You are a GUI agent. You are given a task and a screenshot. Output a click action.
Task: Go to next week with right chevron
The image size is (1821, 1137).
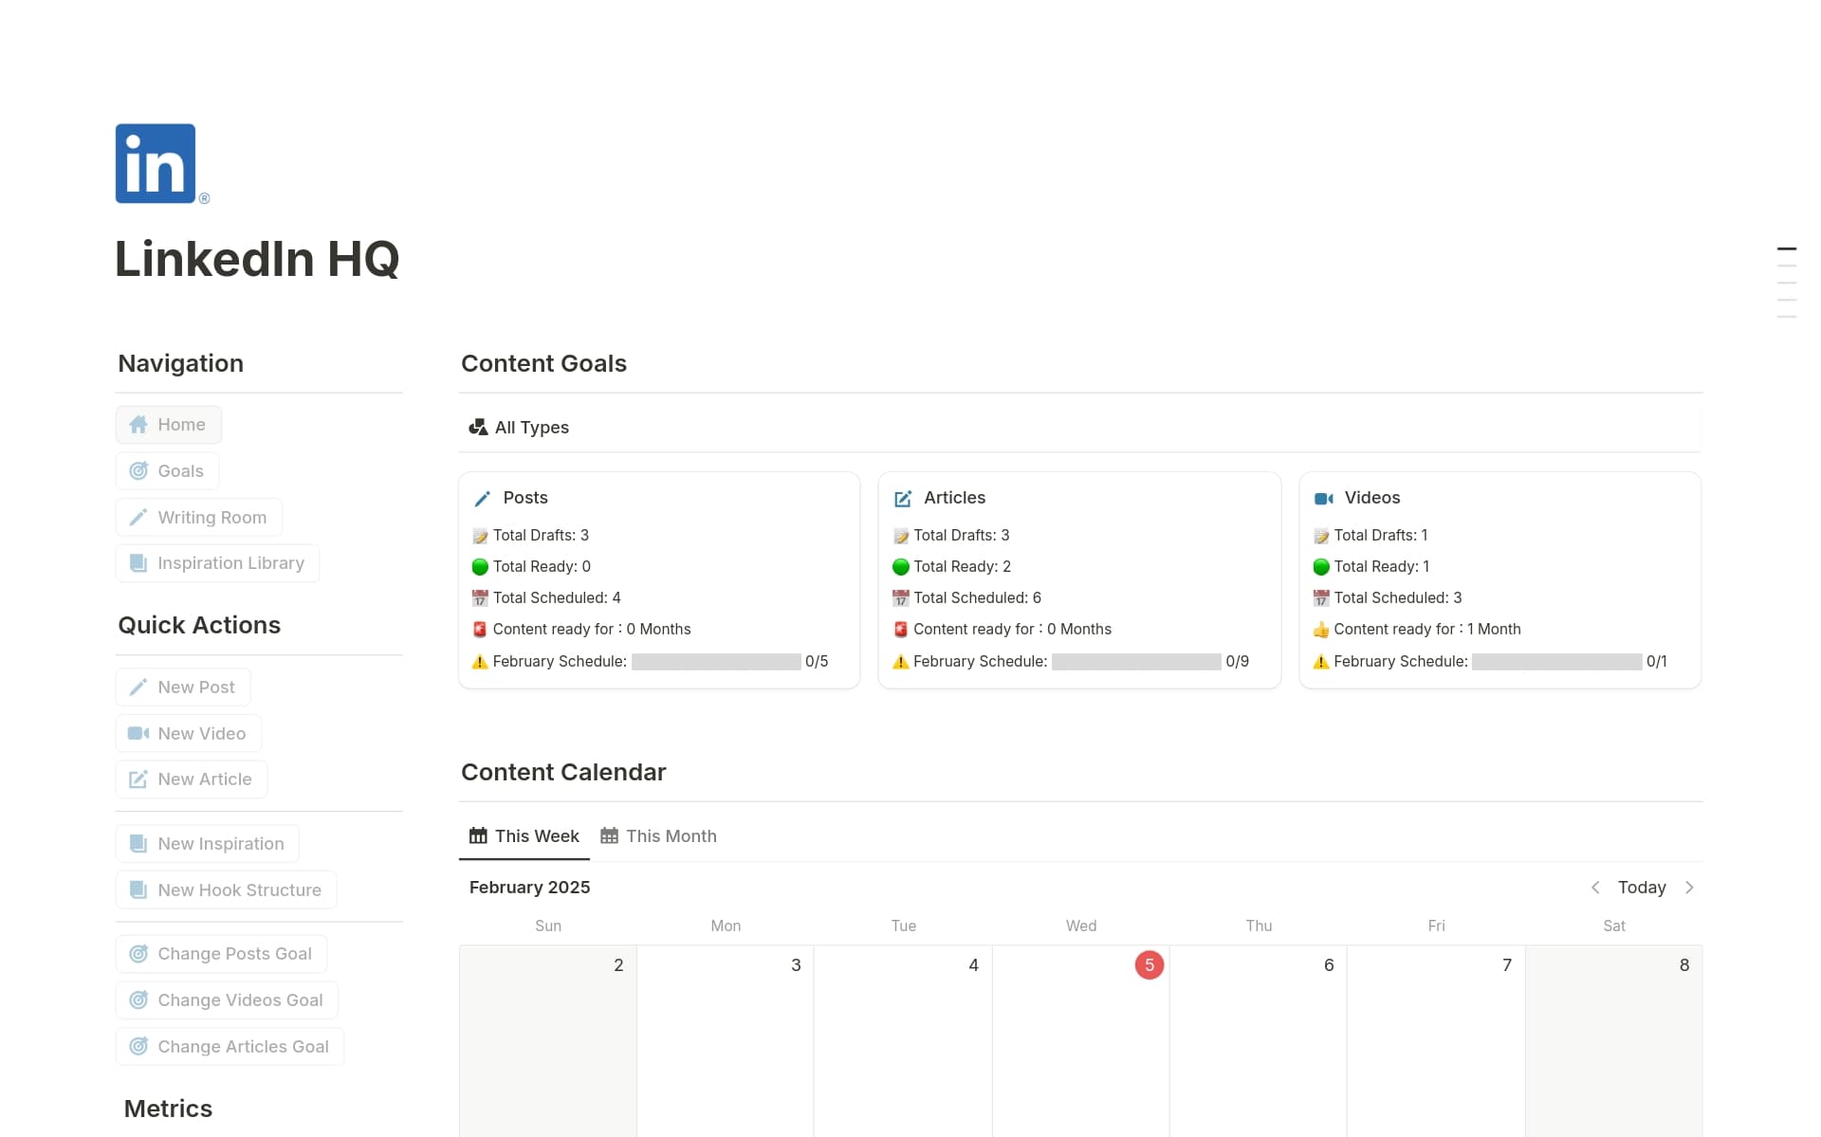tap(1689, 888)
